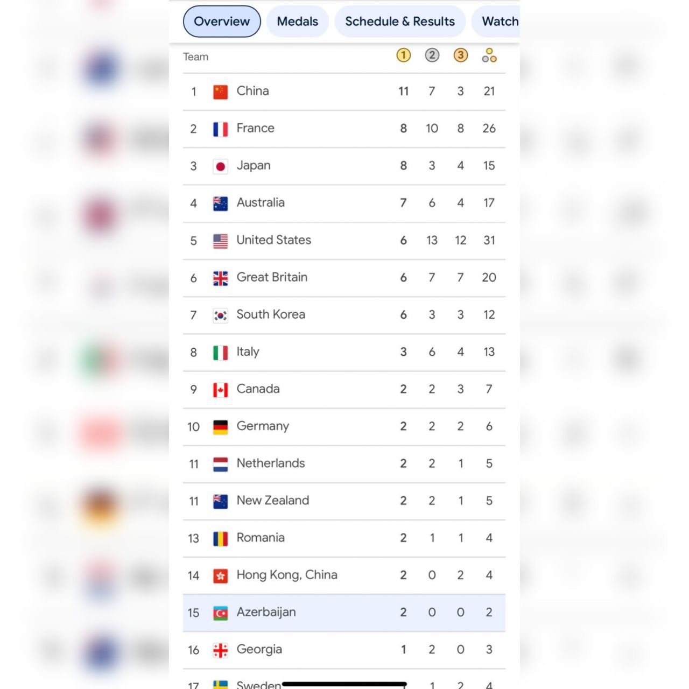Click the gold medal column icon
689x689 pixels.
point(403,55)
